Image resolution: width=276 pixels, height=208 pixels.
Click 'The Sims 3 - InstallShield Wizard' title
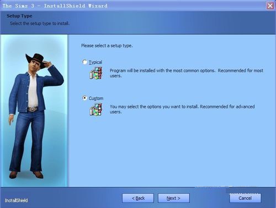[x=55, y=6]
